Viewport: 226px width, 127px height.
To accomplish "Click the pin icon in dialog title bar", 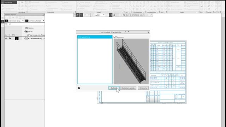I will click(x=128, y=32).
